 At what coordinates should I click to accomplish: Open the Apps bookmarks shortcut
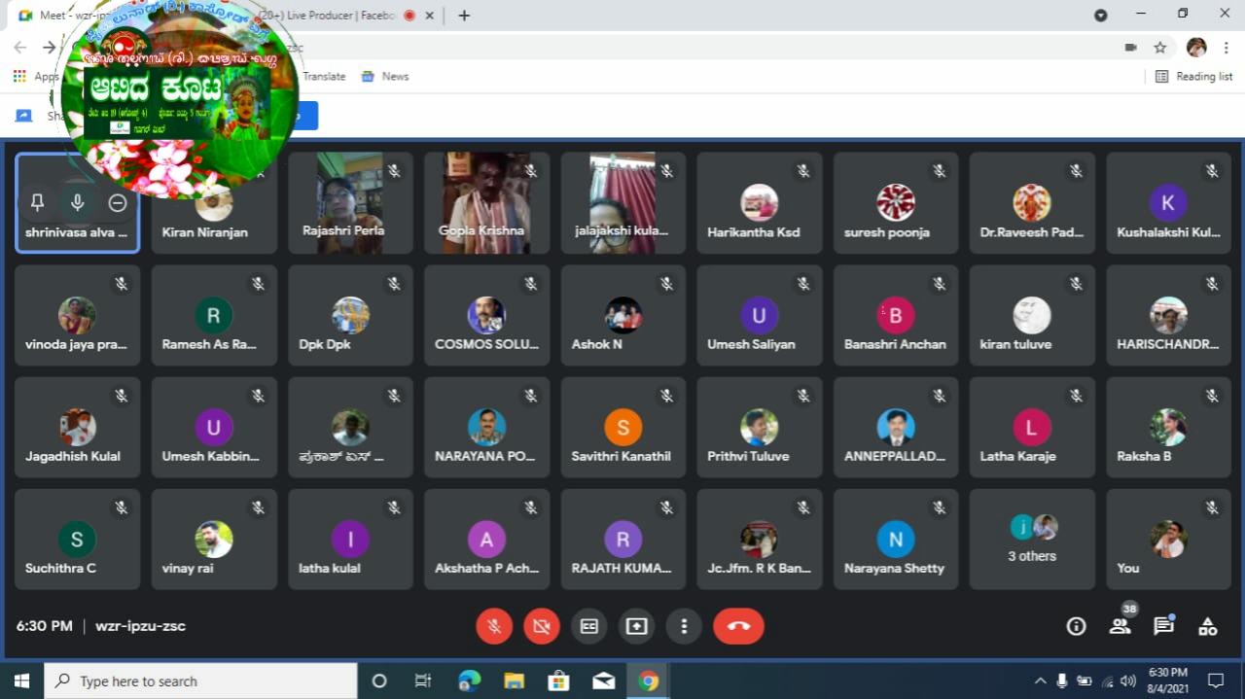(36, 76)
